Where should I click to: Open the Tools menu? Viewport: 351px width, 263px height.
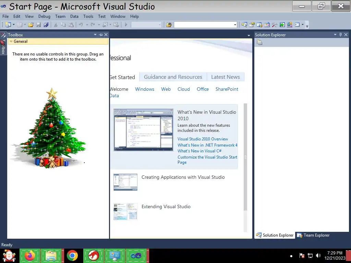pyautogui.click(x=88, y=16)
